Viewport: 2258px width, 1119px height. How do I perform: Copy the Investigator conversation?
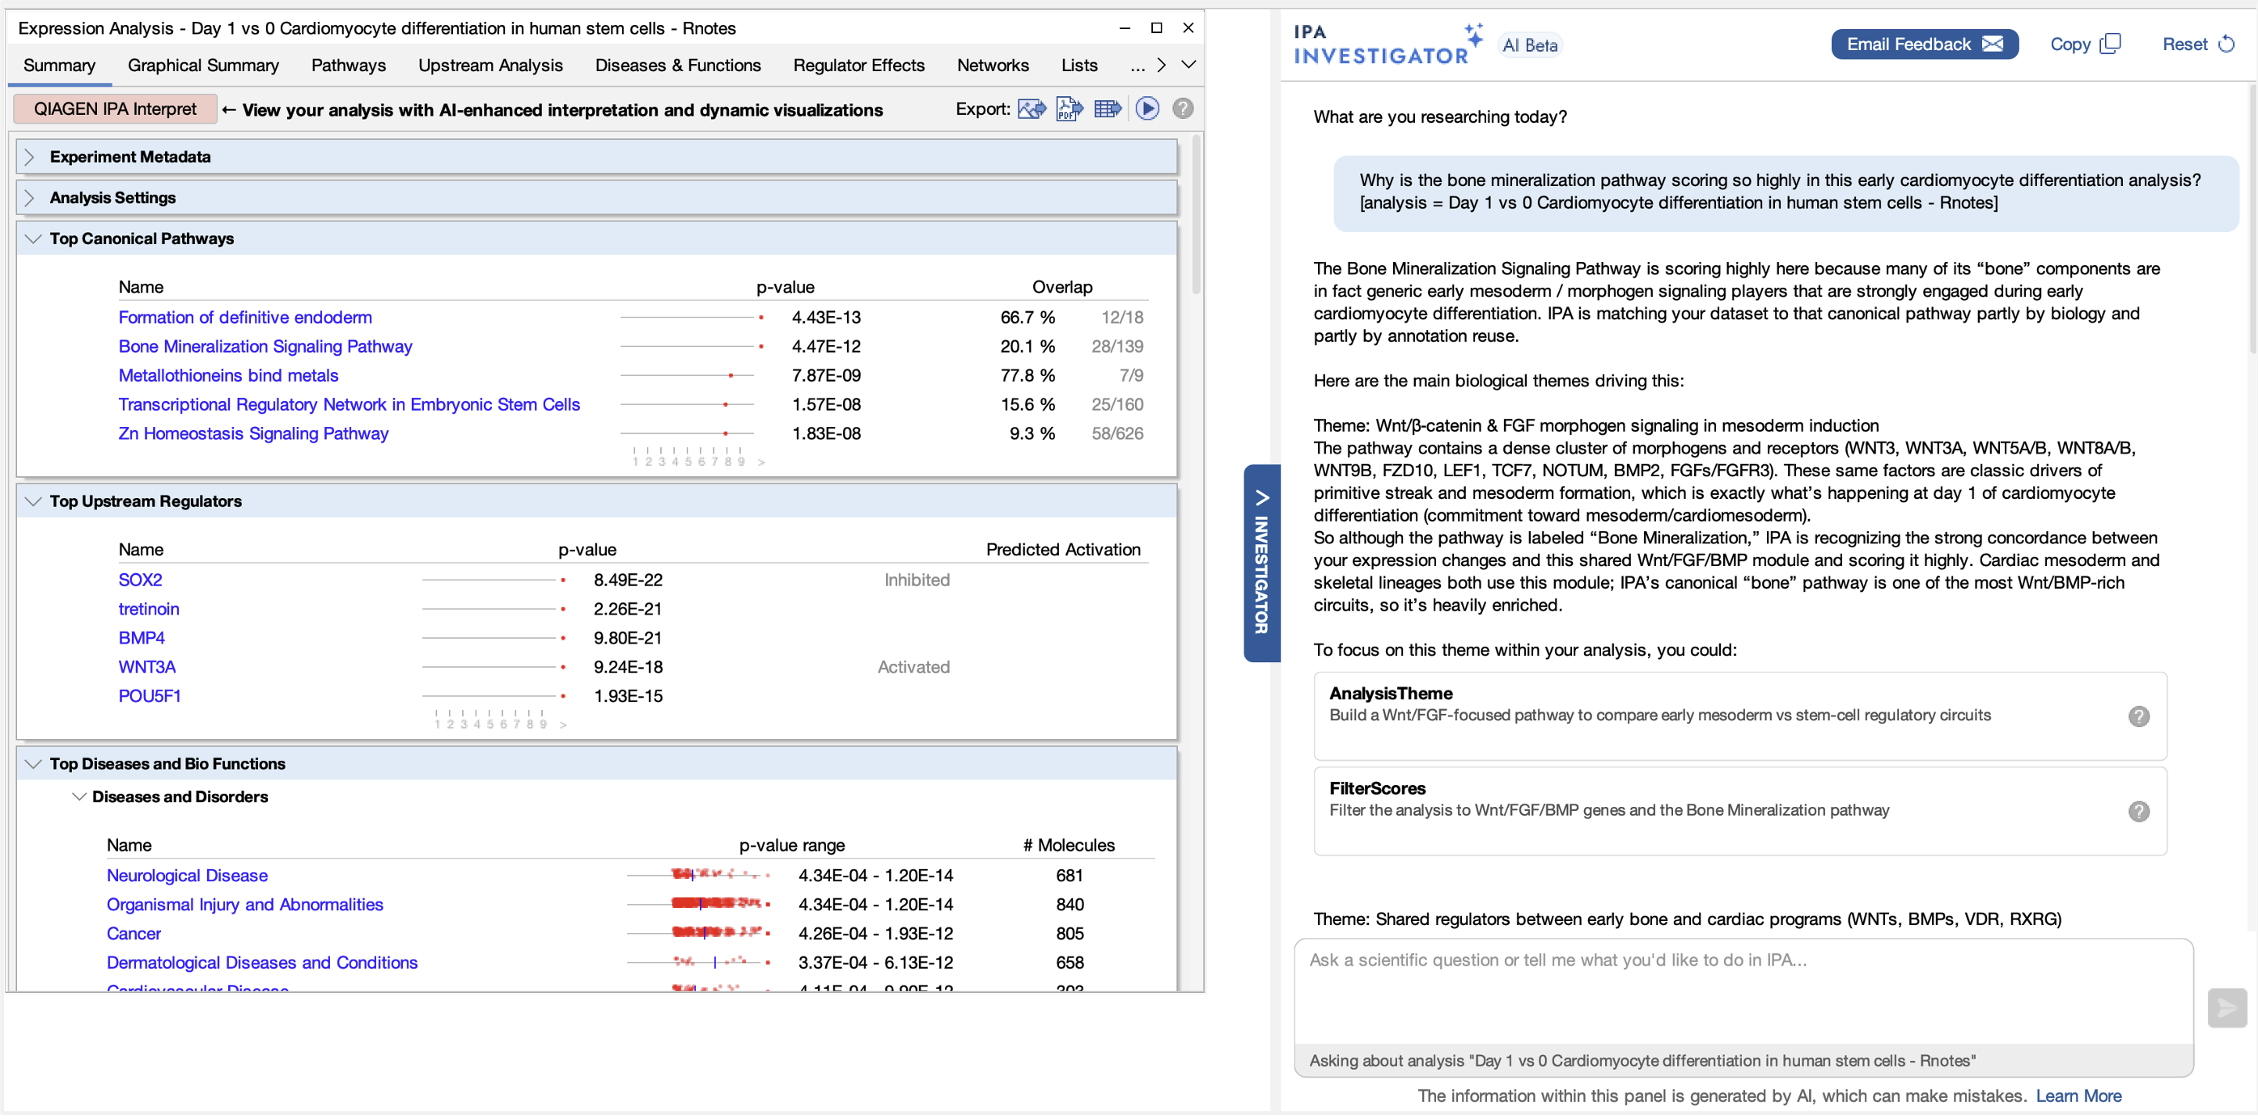pos(2086,44)
